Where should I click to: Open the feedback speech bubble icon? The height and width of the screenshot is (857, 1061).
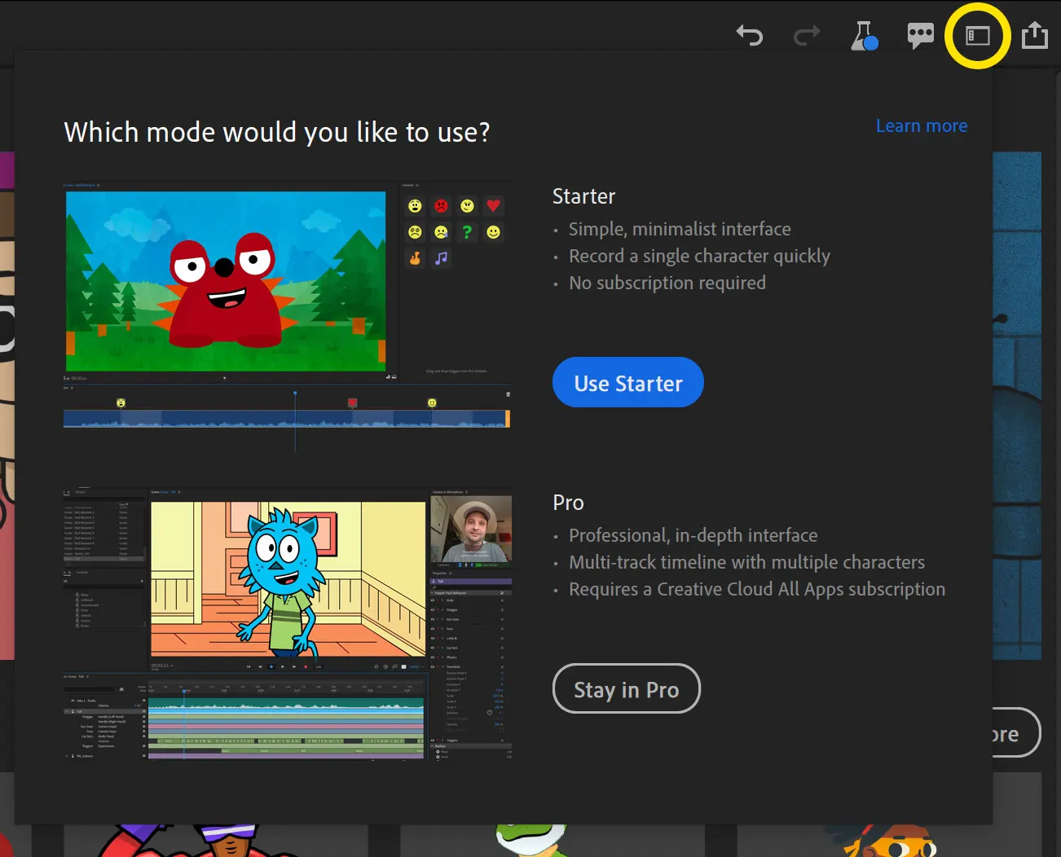(x=920, y=35)
